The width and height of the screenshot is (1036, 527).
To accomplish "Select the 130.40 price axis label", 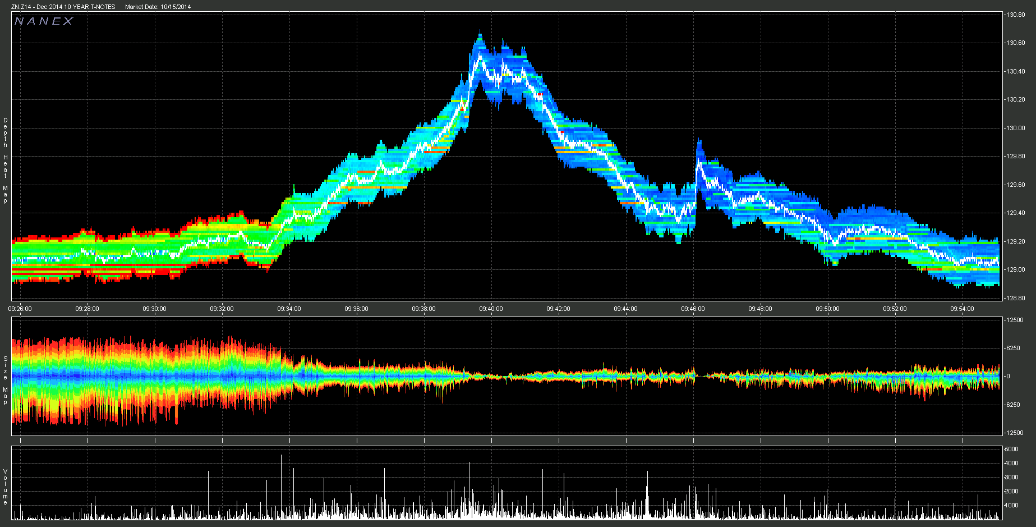I will tap(1015, 71).
